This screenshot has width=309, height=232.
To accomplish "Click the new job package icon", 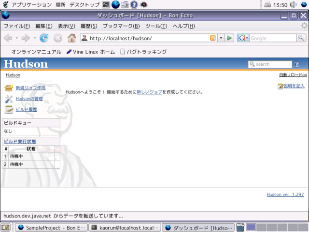I will click(x=9, y=88).
